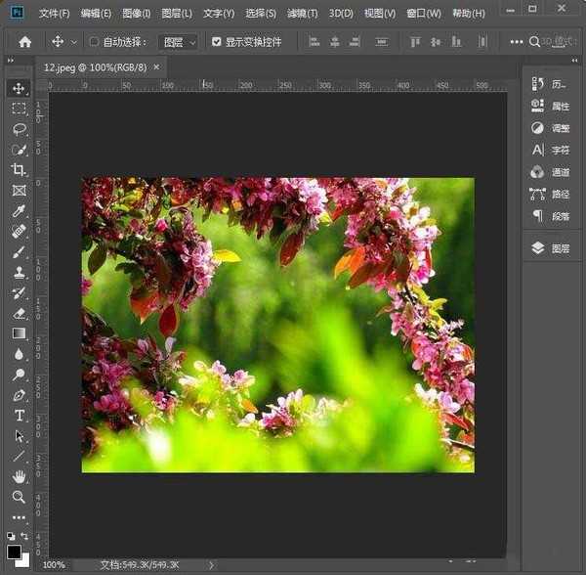The image size is (586, 575).
Task: Choose the Hand tool
Action: coord(19,476)
